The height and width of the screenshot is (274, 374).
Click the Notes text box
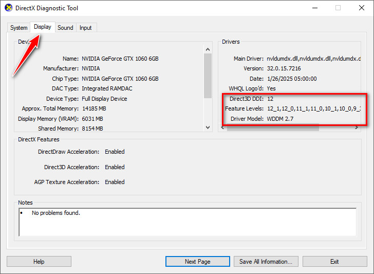(188, 222)
